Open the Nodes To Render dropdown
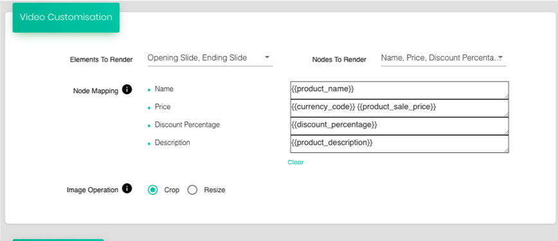 [x=443, y=58]
